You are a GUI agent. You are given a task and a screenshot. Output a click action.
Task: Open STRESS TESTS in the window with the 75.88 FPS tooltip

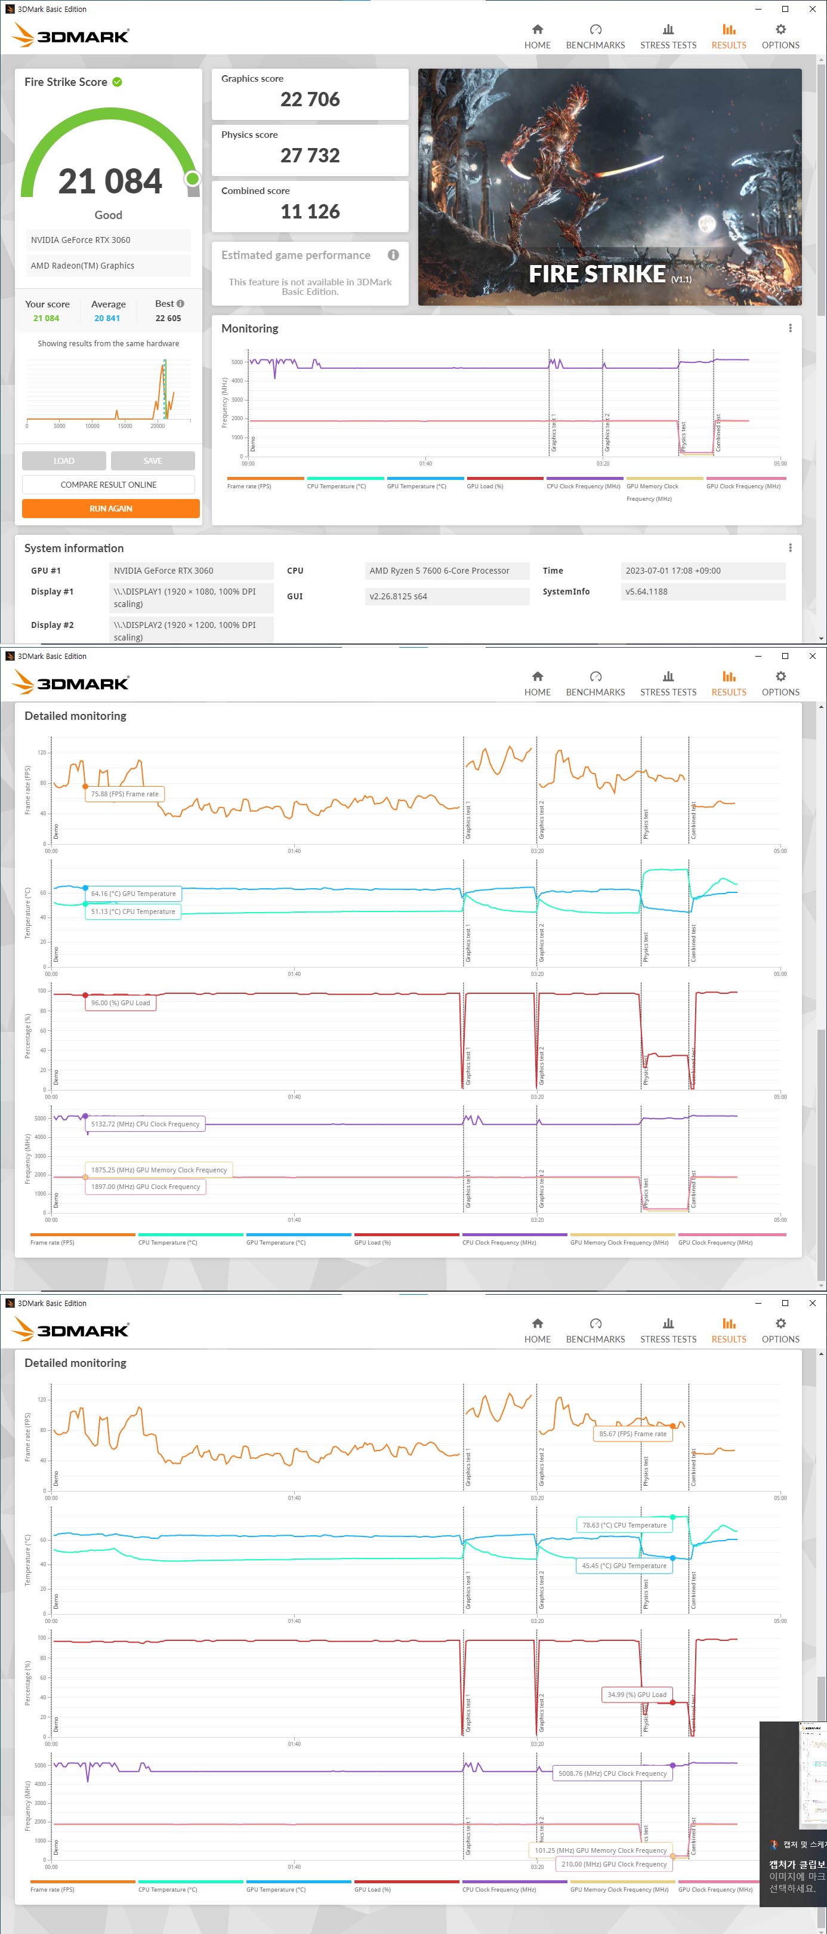[668, 683]
